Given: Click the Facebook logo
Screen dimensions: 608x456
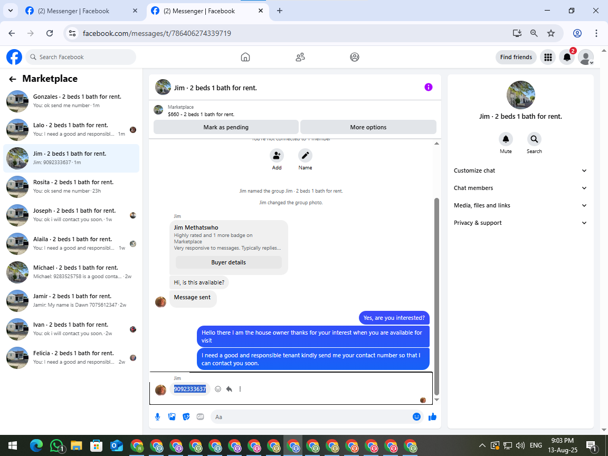Looking at the screenshot, I should [x=14, y=57].
